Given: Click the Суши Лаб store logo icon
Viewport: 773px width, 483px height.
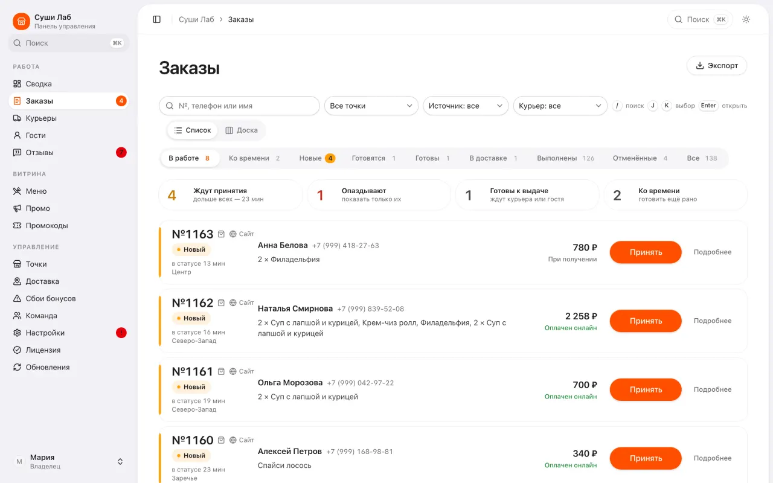Looking at the screenshot, I should pos(22,22).
